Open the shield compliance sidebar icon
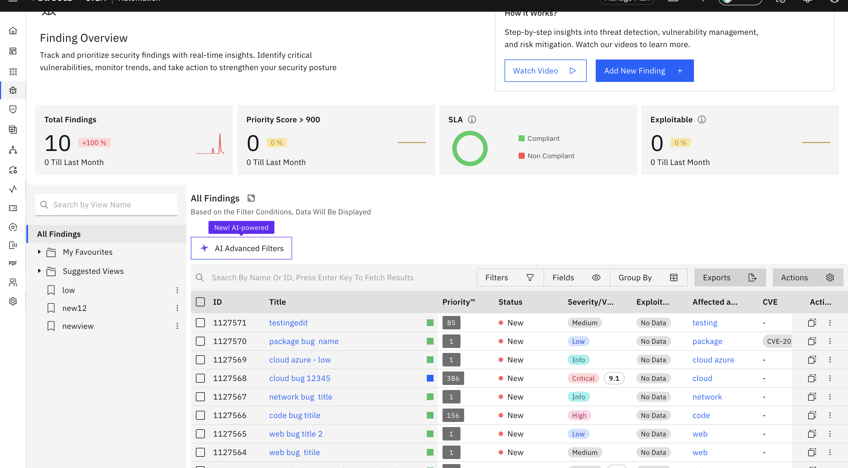The height and width of the screenshot is (468, 848). point(13,109)
